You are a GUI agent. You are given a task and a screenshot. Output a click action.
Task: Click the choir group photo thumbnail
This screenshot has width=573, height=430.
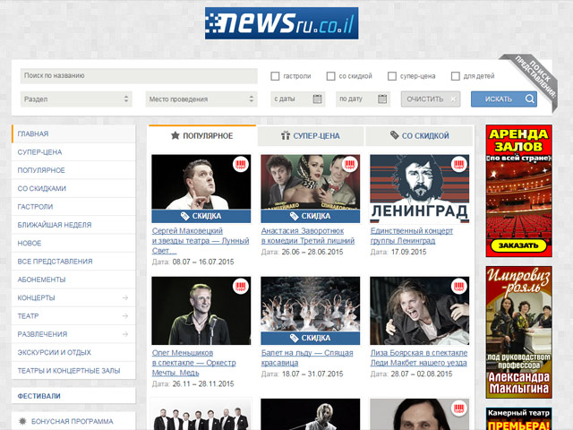click(x=201, y=414)
